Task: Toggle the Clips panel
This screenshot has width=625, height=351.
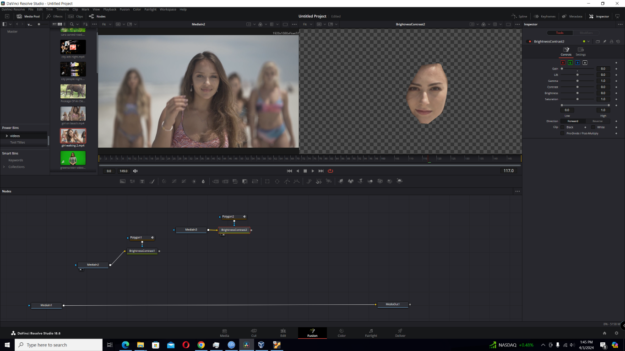Action: [x=76, y=16]
